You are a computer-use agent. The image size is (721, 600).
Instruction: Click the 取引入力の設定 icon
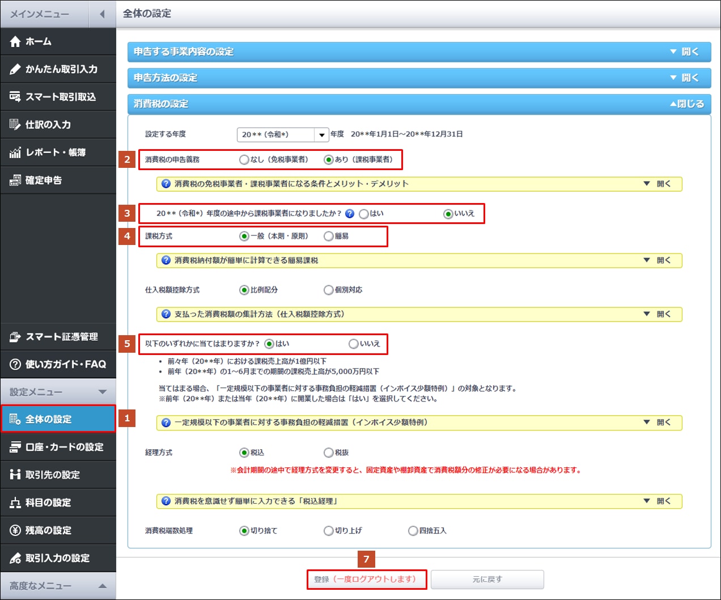point(15,558)
